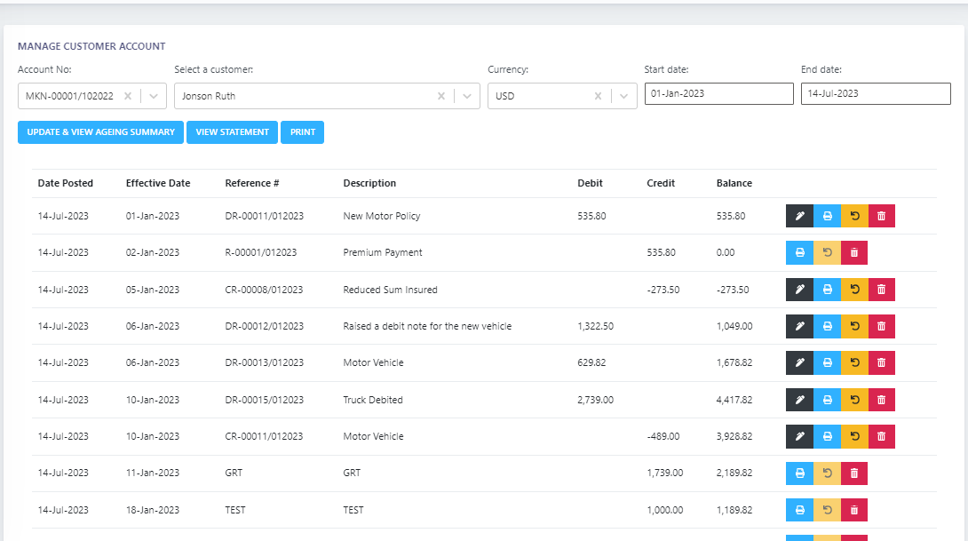The image size is (968, 541).
Task: Print the Truck Debited entry
Action: [828, 400]
